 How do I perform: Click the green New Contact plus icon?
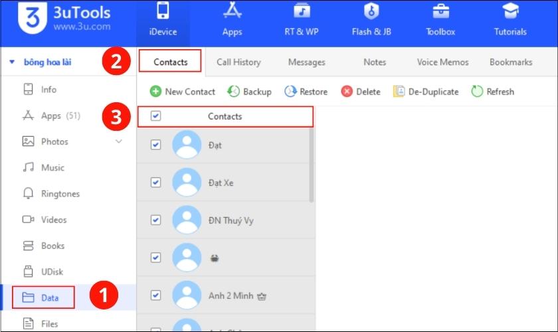(155, 92)
